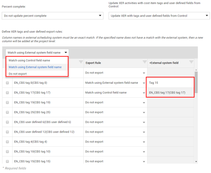Open the Update XER with tags dropdown

159,16
